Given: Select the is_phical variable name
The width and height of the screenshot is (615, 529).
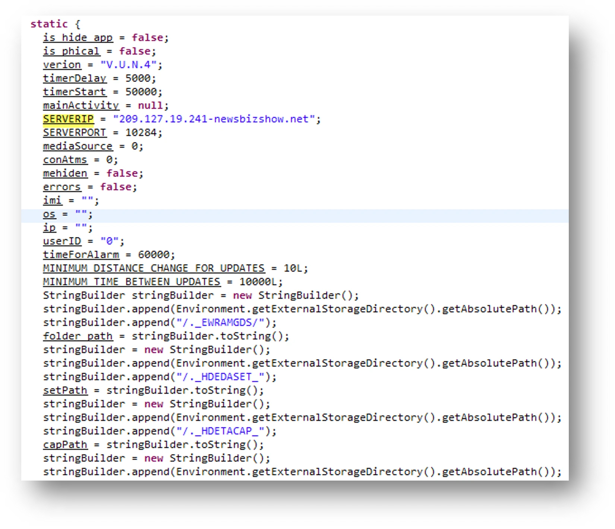Looking at the screenshot, I should coord(71,51).
